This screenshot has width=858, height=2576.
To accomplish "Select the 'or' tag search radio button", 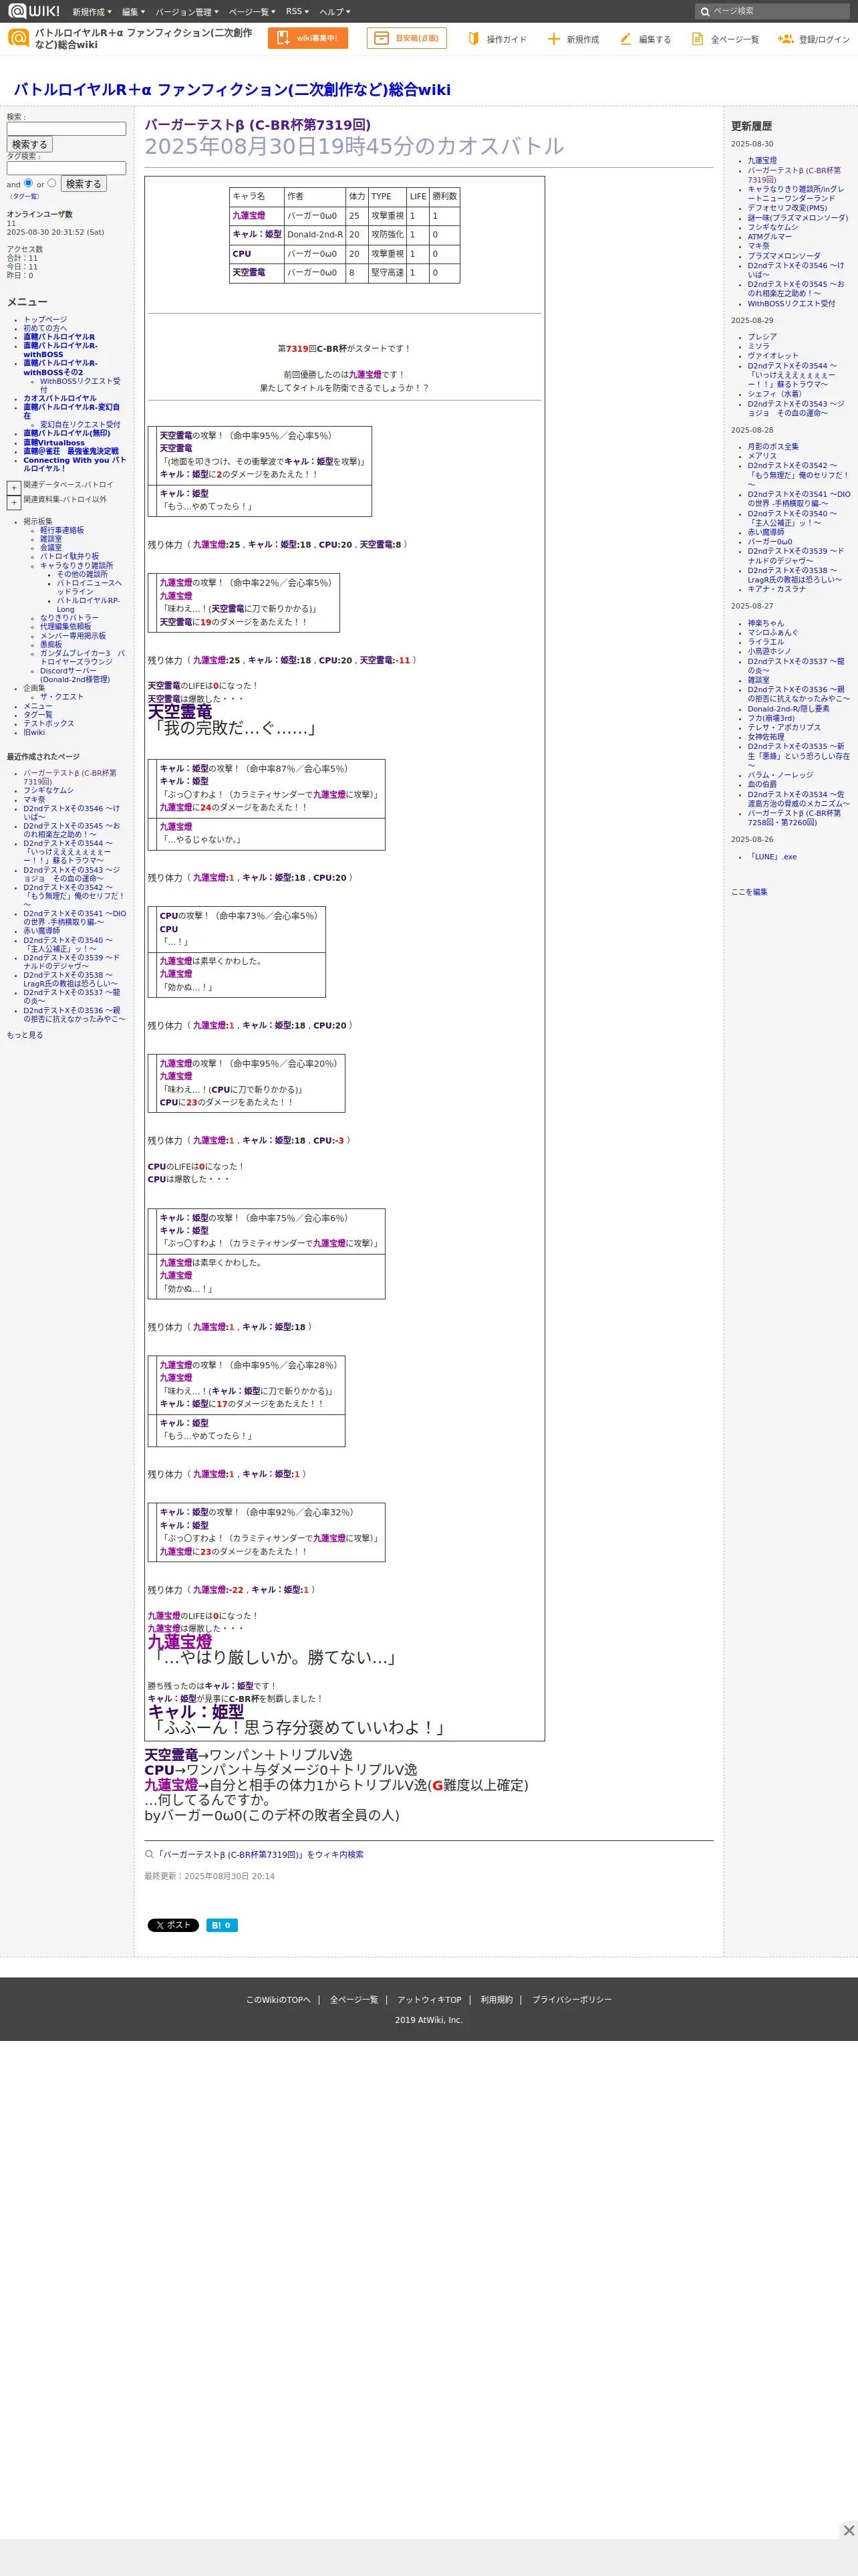I will click(52, 183).
